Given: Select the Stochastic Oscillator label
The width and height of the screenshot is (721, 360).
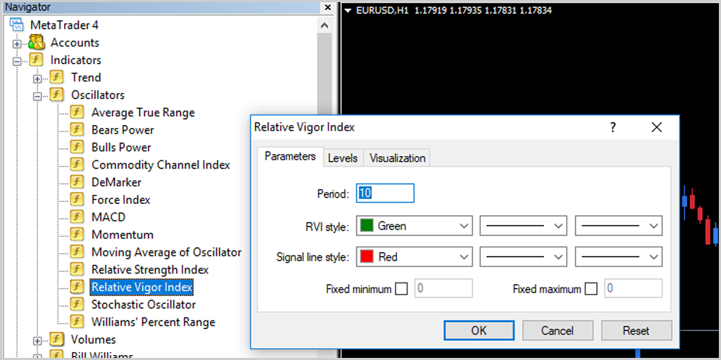Looking at the screenshot, I should (x=144, y=304).
